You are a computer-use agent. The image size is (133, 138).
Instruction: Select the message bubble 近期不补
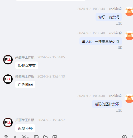(x=25, y=128)
